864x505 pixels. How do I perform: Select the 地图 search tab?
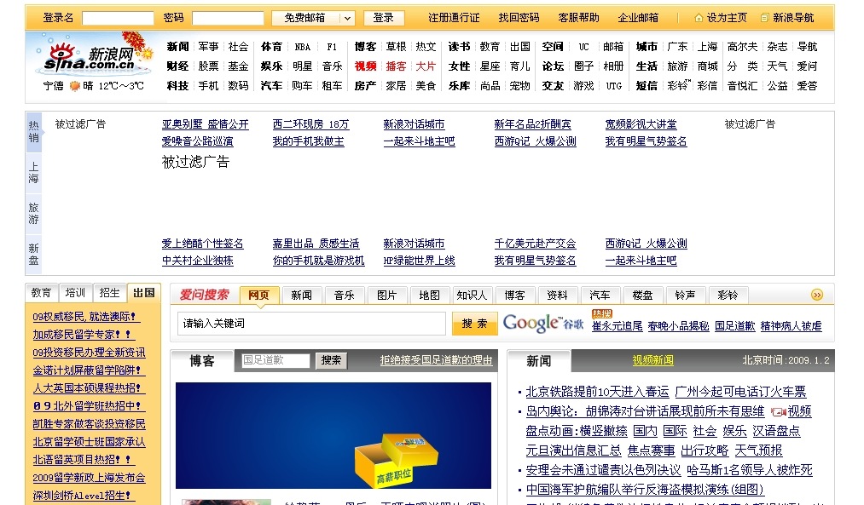tap(430, 295)
